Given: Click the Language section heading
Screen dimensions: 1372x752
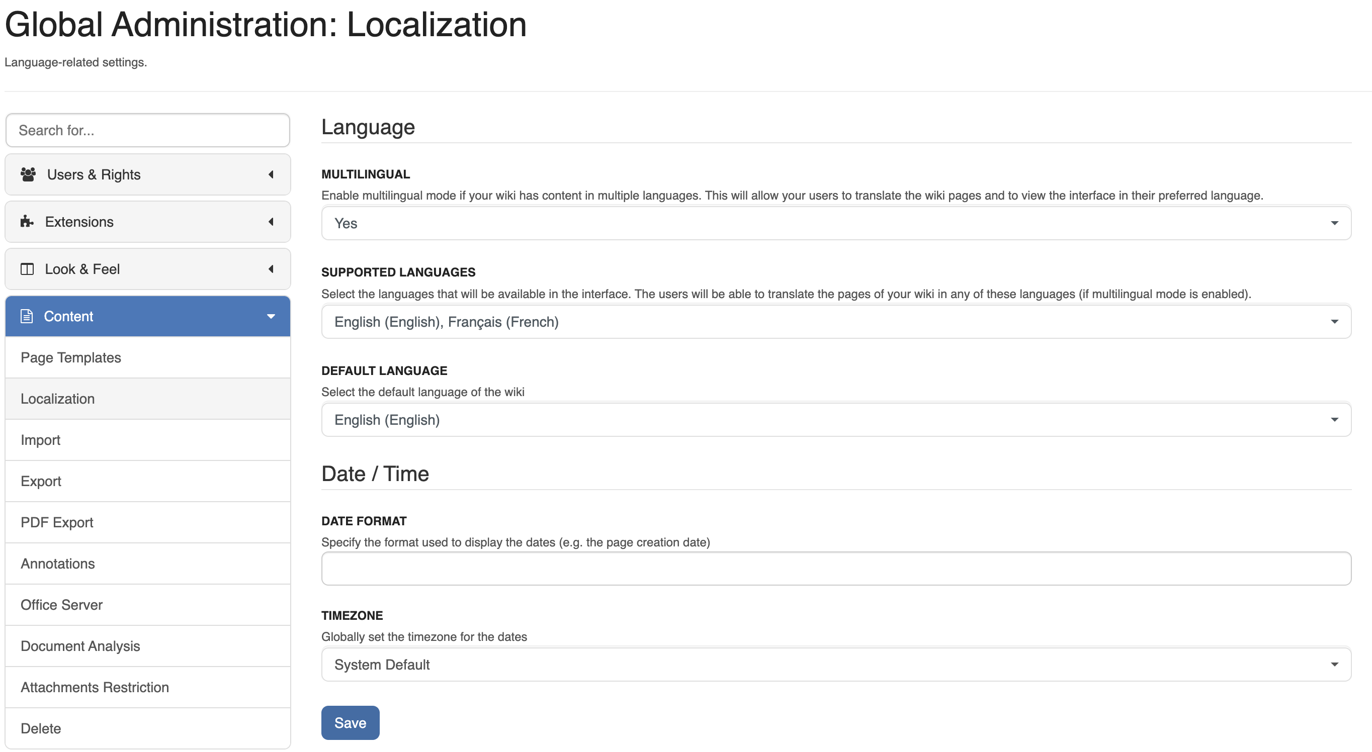Looking at the screenshot, I should pyautogui.click(x=368, y=127).
